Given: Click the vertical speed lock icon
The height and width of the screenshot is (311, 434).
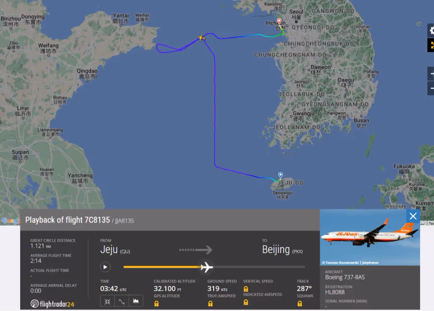Looking at the screenshot, I should (x=246, y=289).
